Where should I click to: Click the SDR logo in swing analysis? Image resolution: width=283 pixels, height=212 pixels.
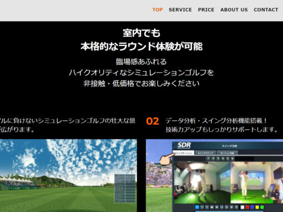click(x=184, y=145)
